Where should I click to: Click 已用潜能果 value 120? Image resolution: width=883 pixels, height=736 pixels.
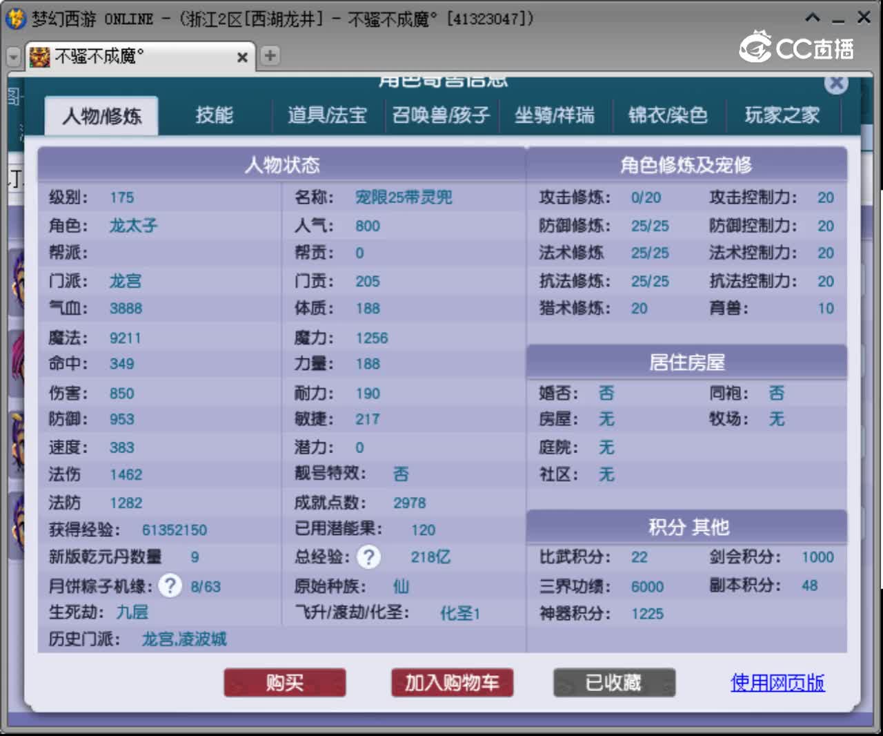(423, 530)
